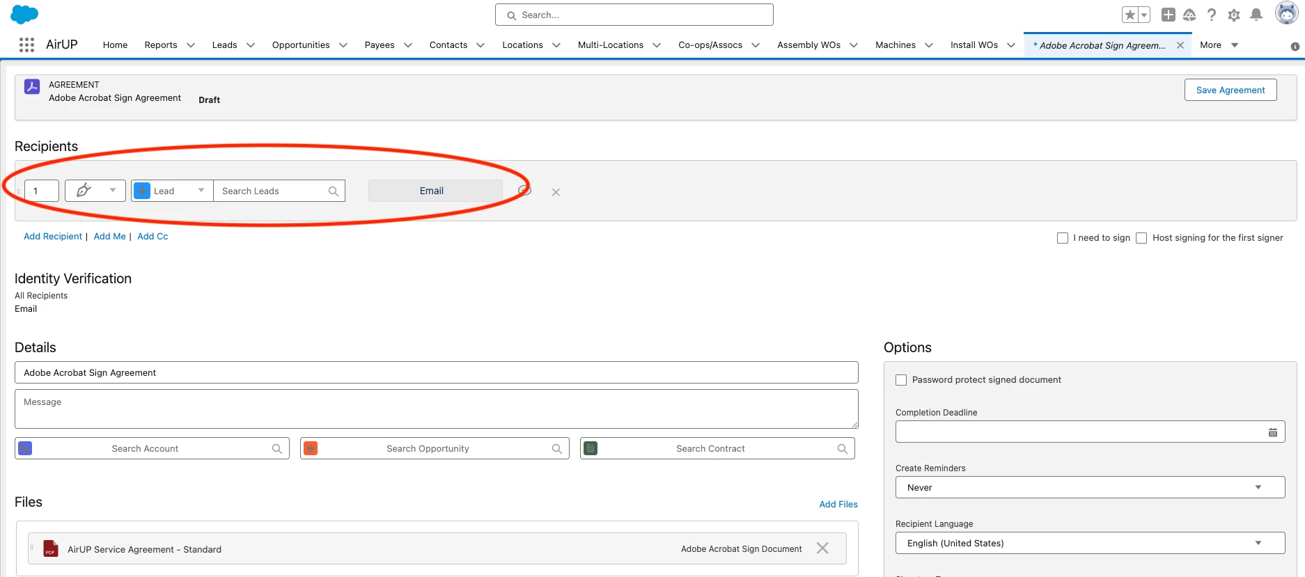Open the Recipient Language dropdown

tap(1090, 543)
